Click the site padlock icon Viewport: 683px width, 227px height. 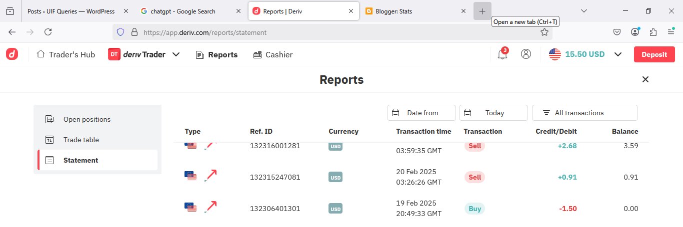[x=133, y=32]
